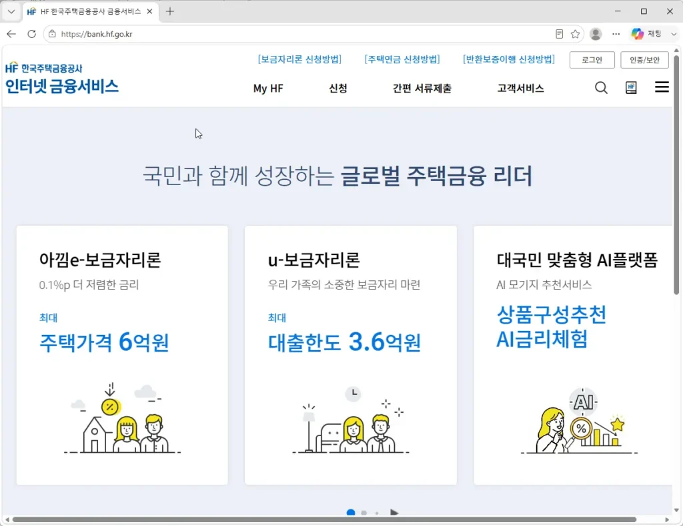Click the AI woman-with-magnifier illustration
683x526 pixels.
point(579,420)
